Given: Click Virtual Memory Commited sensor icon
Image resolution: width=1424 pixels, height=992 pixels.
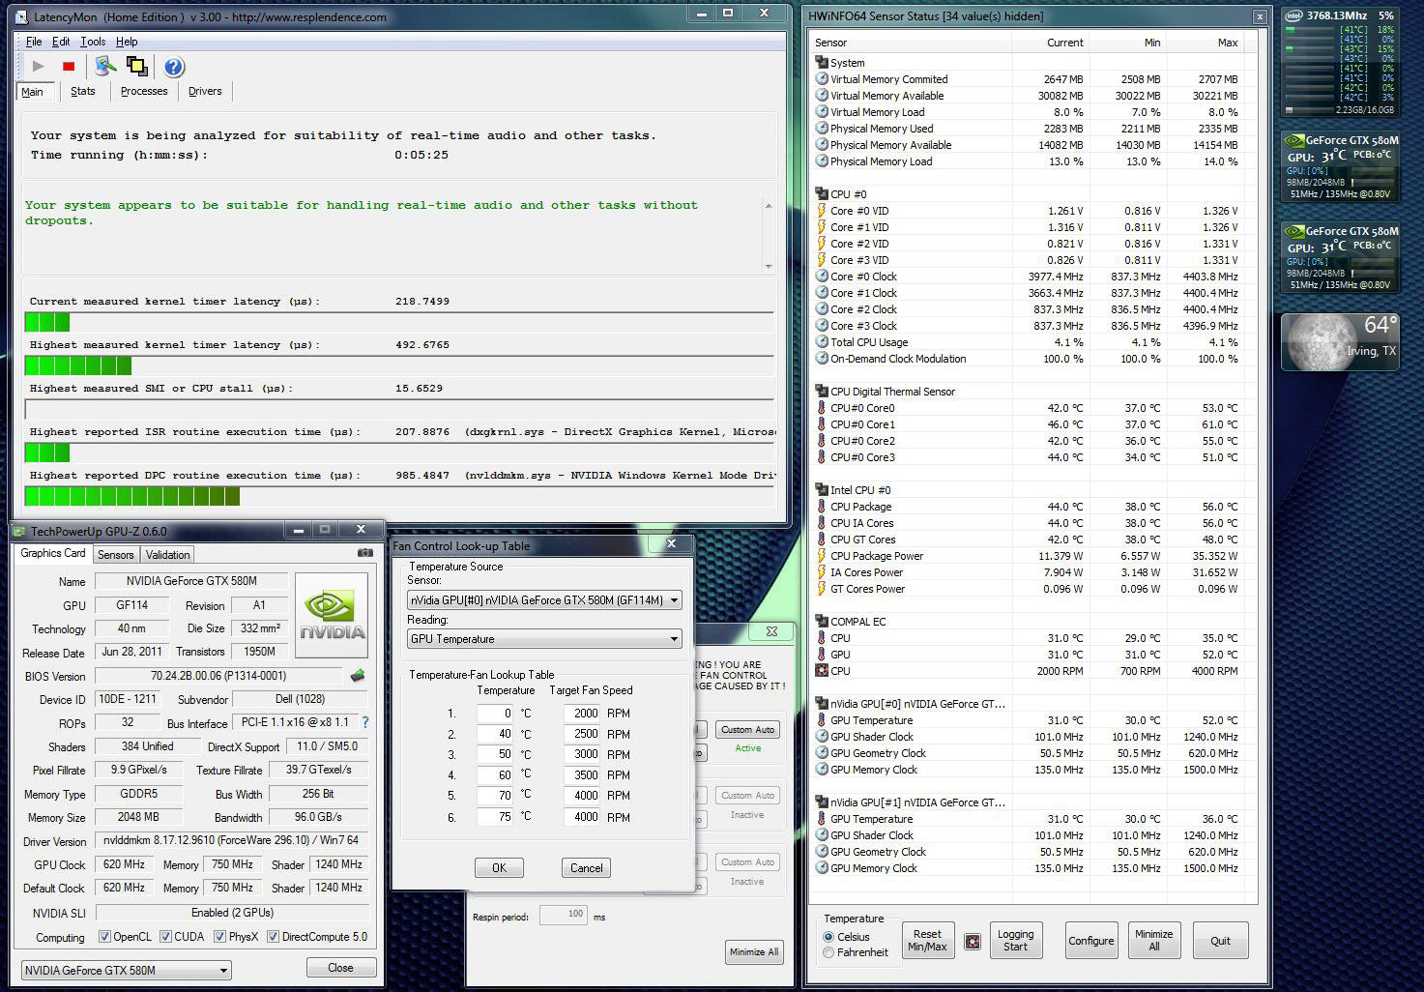Looking at the screenshot, I should coord(822,79).
